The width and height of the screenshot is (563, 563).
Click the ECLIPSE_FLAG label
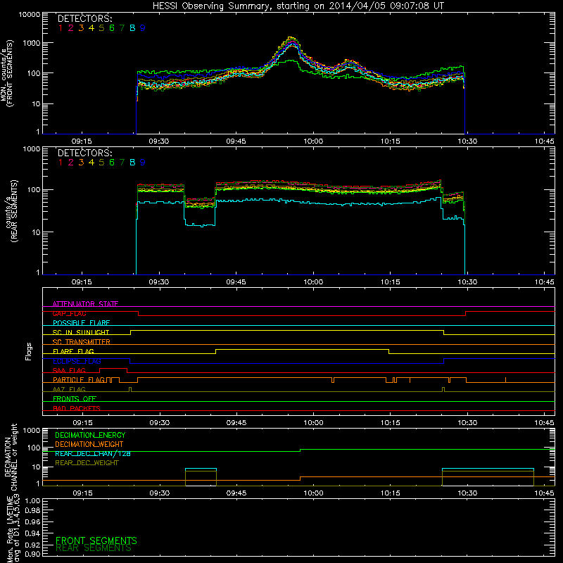pos(77,361)
